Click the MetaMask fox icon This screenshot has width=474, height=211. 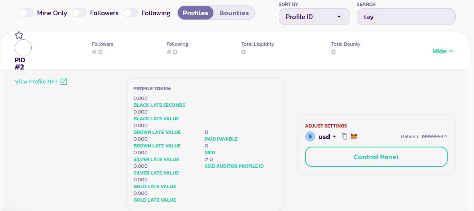click(353, 136)
